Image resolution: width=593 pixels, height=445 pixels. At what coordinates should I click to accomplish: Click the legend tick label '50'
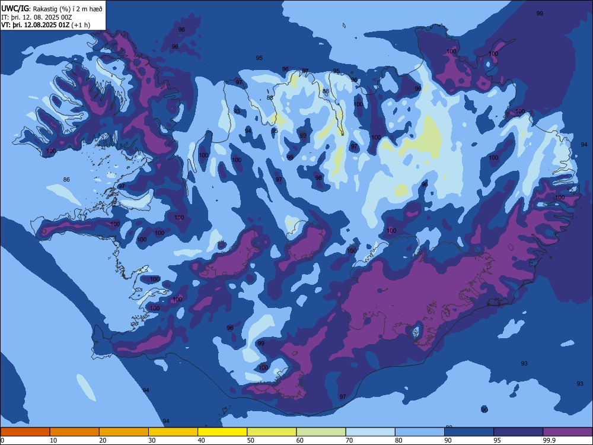point(251,440)
